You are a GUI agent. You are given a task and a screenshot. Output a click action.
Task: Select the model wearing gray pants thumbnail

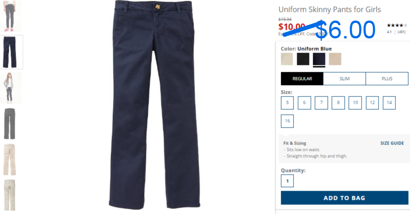point(11,16)
